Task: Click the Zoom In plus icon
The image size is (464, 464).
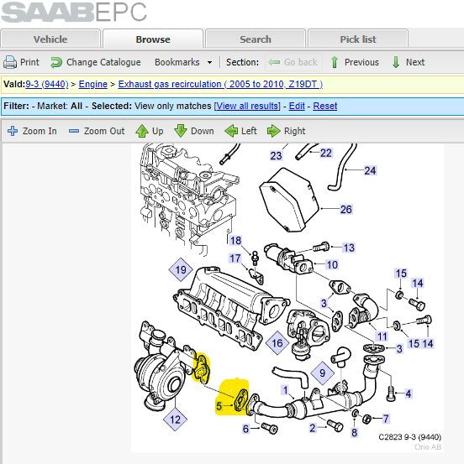Action: (x=13, y=131)
